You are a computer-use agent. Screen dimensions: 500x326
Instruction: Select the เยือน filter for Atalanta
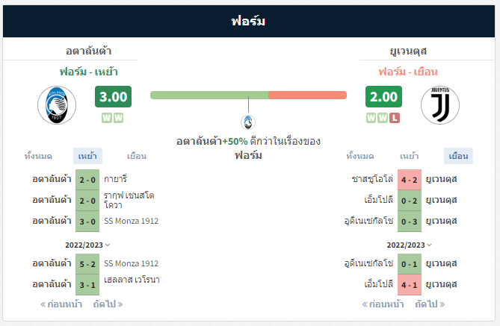click(137, 156)
